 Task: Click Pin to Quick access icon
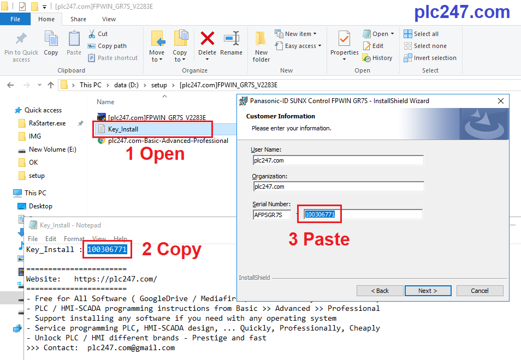[21, 39]
